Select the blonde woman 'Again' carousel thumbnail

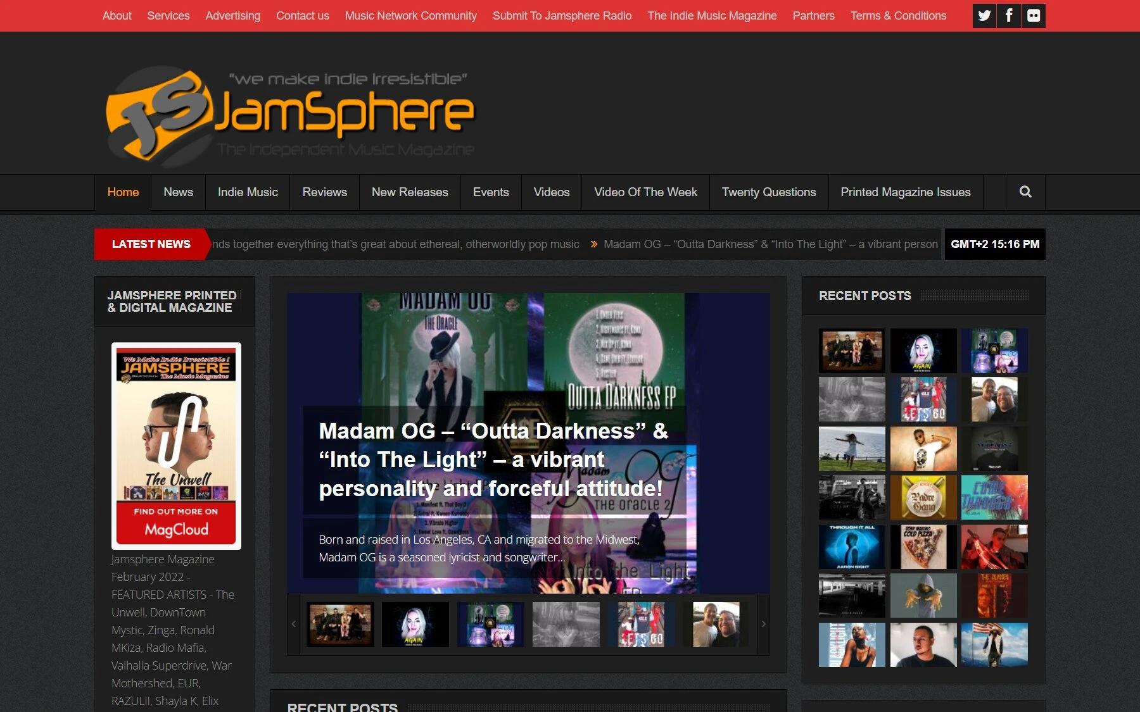[x=415, y=624]
